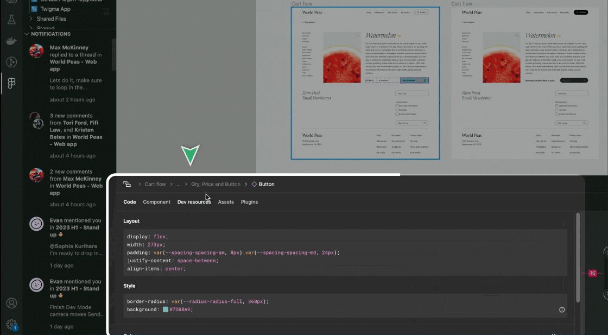Click the info icon in the Style code block
Viewport: 608px width, 335px height.
coord(562,310)
